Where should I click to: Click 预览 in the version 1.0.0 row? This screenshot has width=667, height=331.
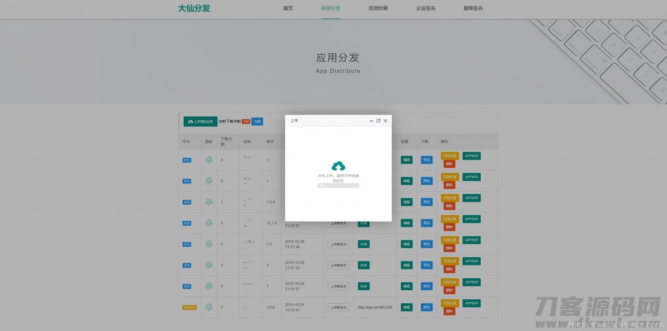[426, 202]
